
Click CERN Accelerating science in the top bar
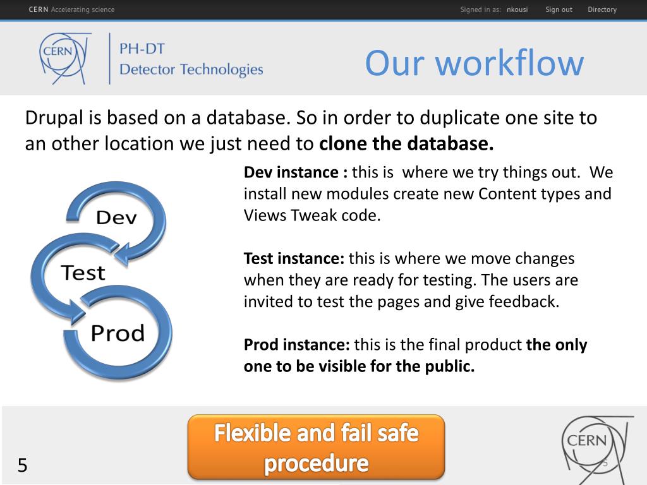click(71, 9)
